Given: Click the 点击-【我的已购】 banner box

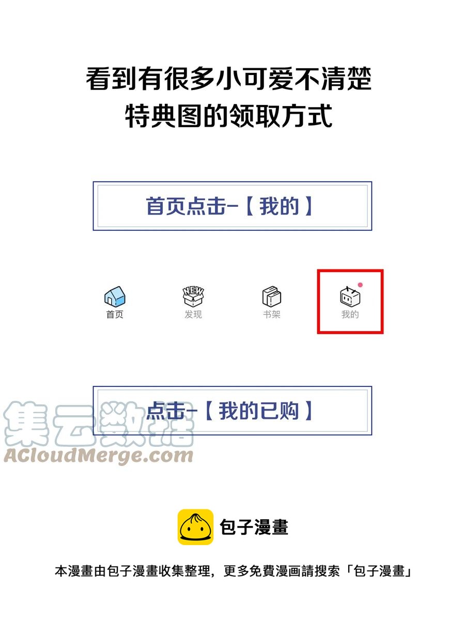Looking at the screenshot, I should coord(233,411).
